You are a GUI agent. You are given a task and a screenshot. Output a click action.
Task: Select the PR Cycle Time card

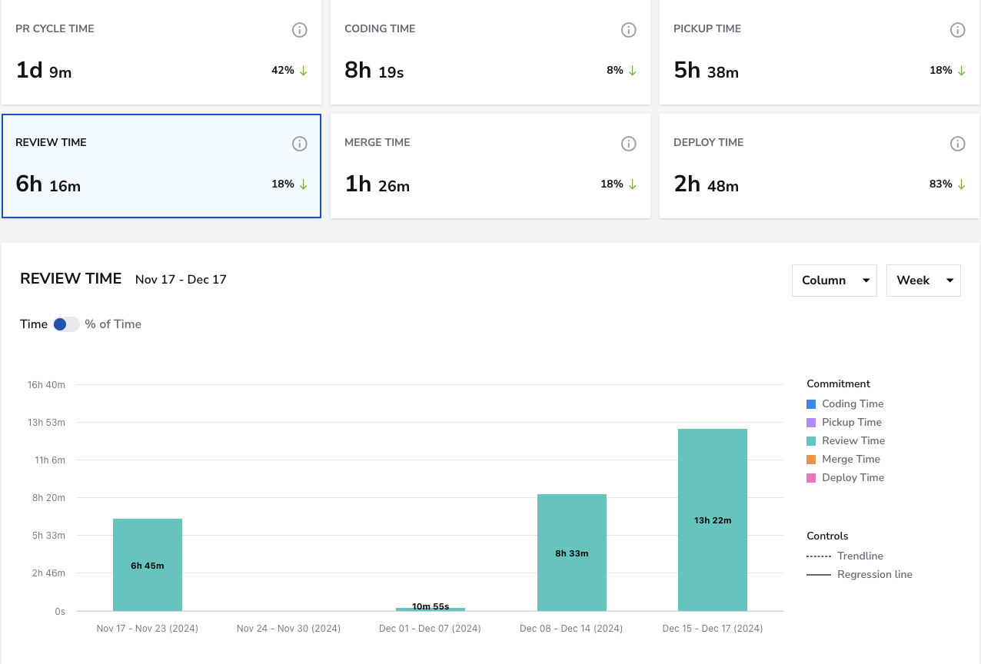click(x=161, y=52)
